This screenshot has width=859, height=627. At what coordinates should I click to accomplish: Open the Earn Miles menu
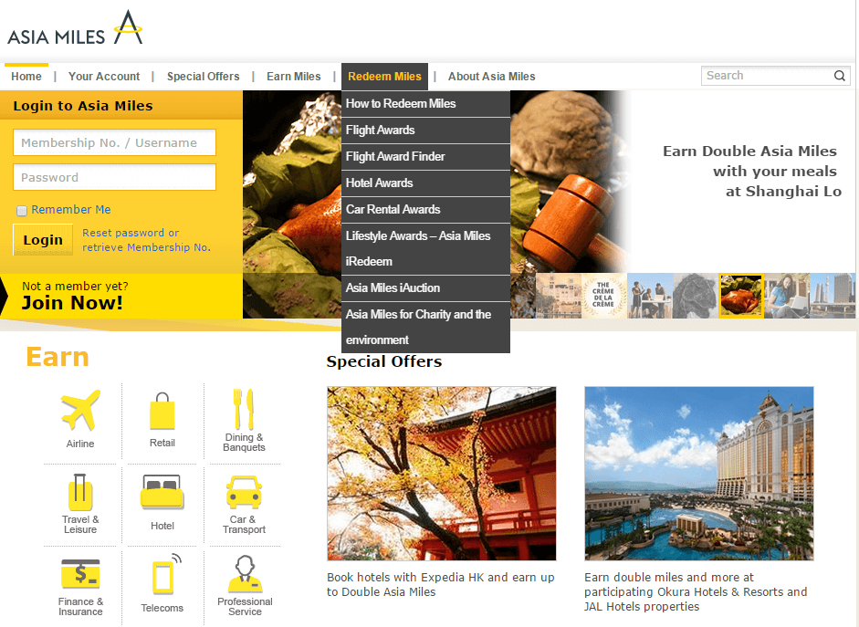[294, 77]
